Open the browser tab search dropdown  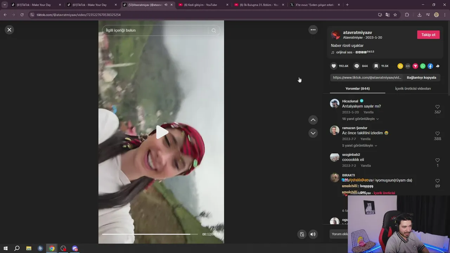(5, 5)
